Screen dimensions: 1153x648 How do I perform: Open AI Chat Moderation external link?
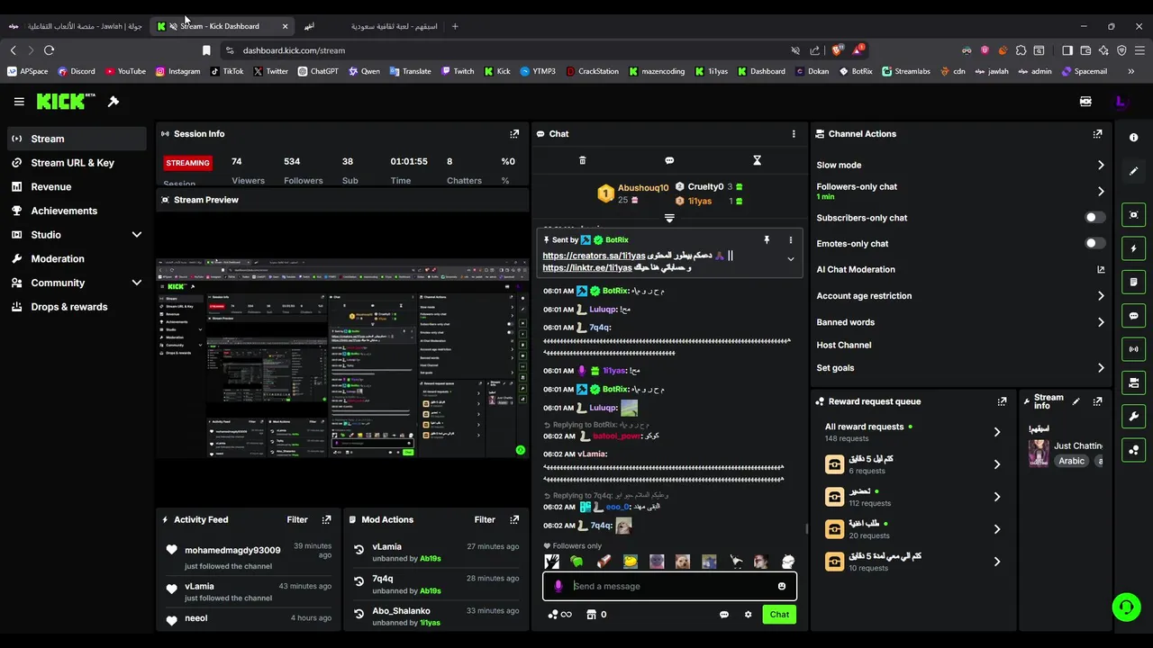click(x=1101, y=270)
